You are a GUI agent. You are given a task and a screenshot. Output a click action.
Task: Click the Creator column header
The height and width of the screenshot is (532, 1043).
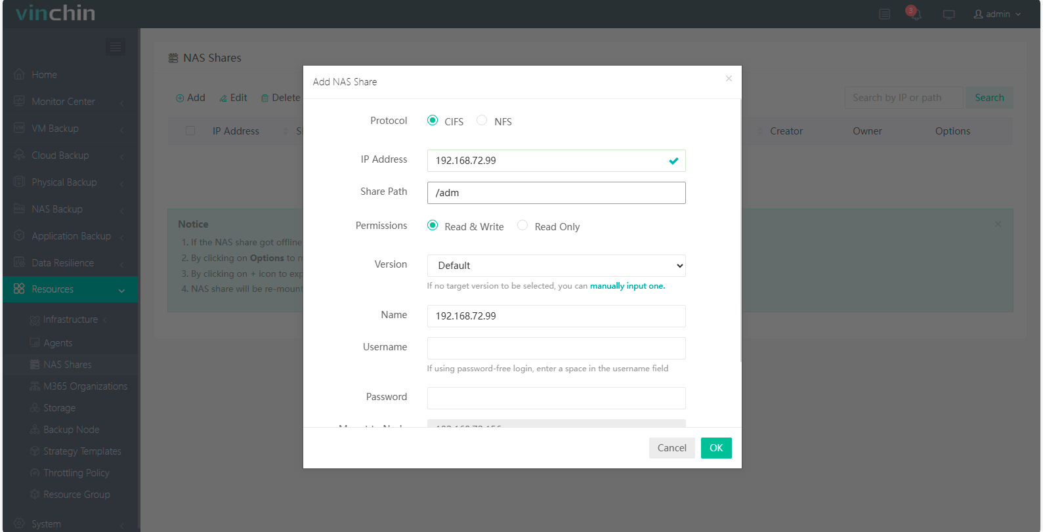(x=786, y=131)
